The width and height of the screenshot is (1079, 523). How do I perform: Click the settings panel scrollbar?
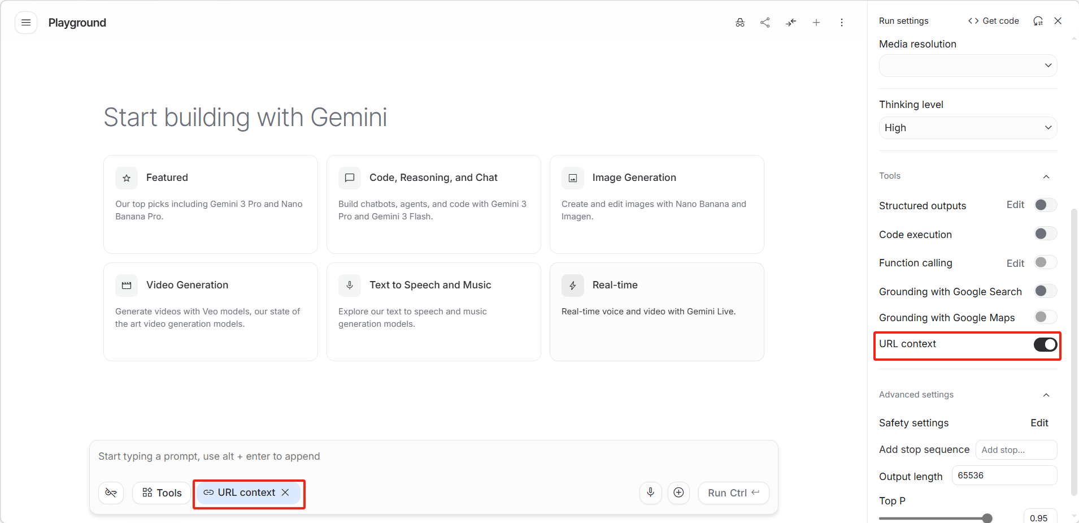[1074, 352]
